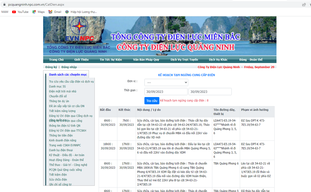Open Tra cứu yêu cầu cấp điện và dịch vụ
This screenshot has width=311, height=192.
point(71,81)
